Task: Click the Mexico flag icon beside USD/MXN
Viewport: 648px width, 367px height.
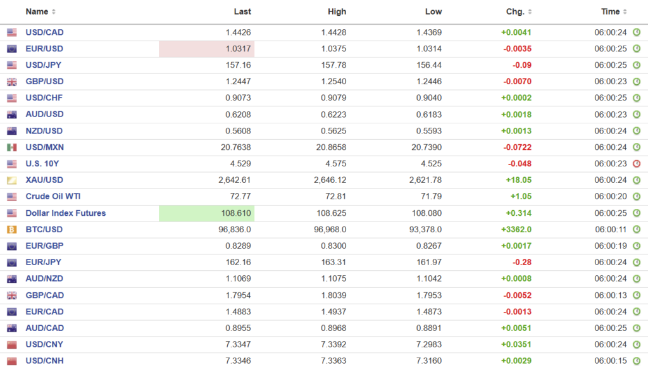Action: click(x=11, y=147)
